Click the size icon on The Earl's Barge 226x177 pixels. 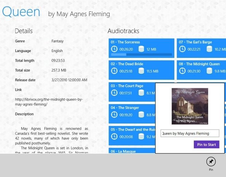coord(209,49)
